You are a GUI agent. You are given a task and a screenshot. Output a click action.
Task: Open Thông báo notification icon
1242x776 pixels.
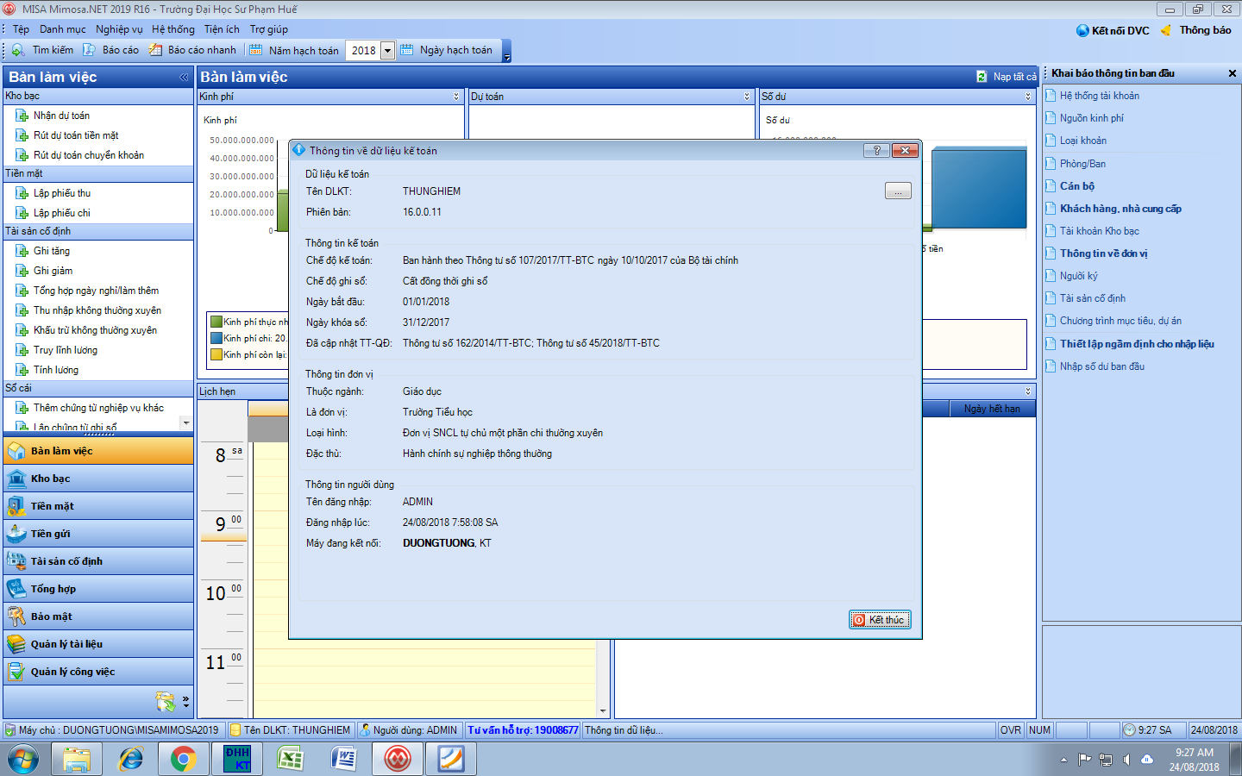(x=1166, y=30)
